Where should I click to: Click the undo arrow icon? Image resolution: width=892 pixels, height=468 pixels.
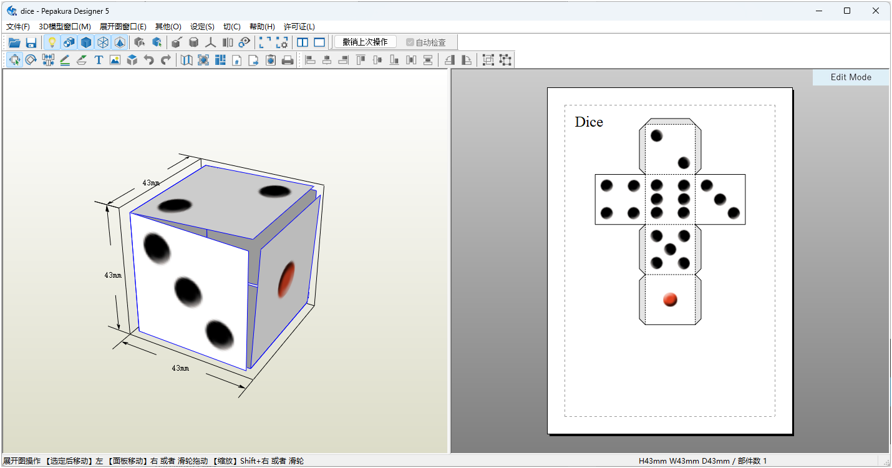click(x=148, y=60)
